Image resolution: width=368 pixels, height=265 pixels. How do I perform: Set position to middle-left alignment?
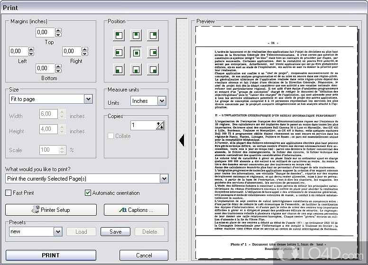pyautogui.click(x=119, y=53)
